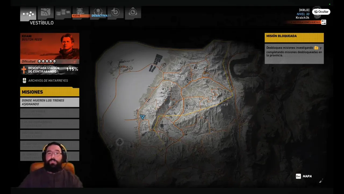
Task: Select Desestabilización de Contrabando 115% bar
Action: (x=50, y=70)
